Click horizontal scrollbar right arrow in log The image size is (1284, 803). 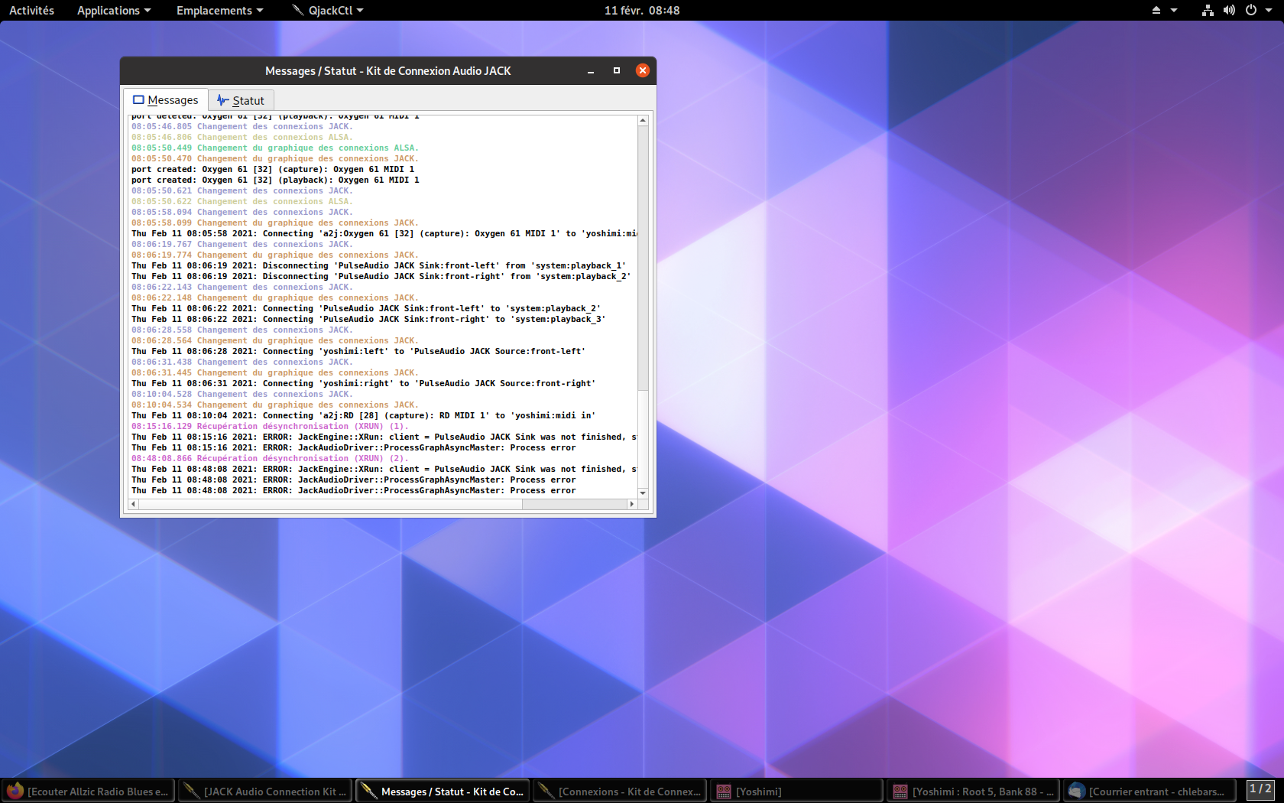click(631, 504)
